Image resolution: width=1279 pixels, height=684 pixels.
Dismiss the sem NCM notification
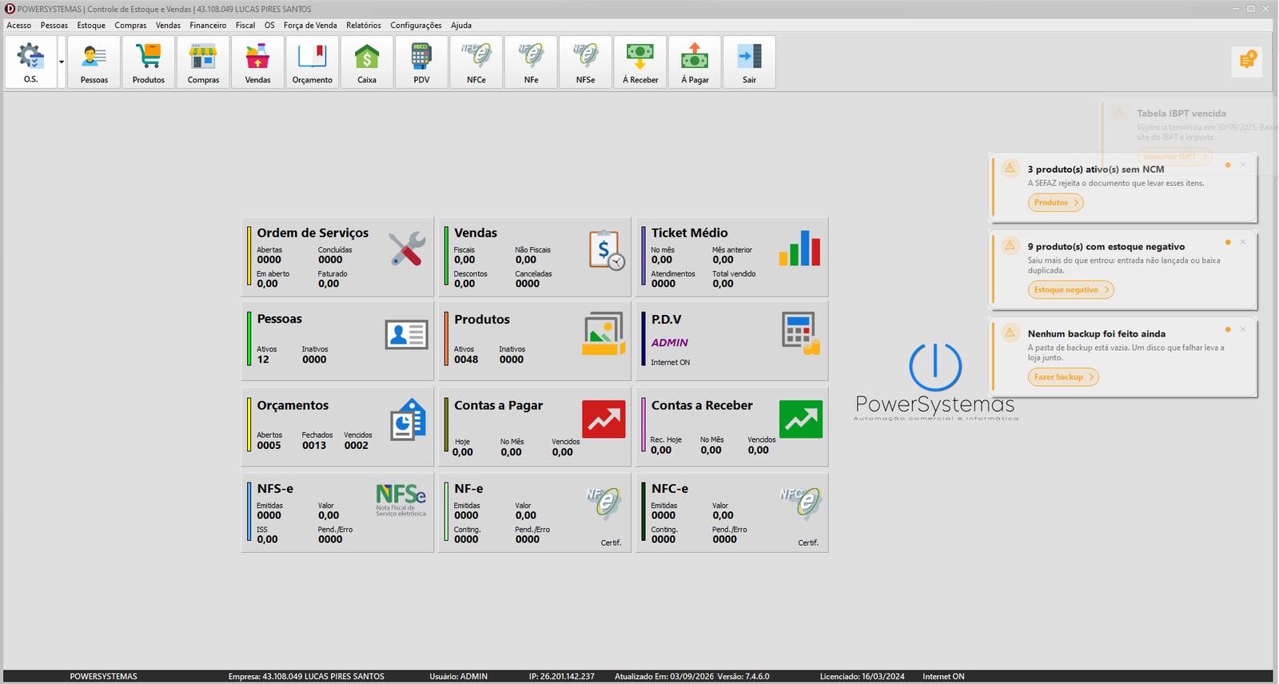(x=1243, y=165)
